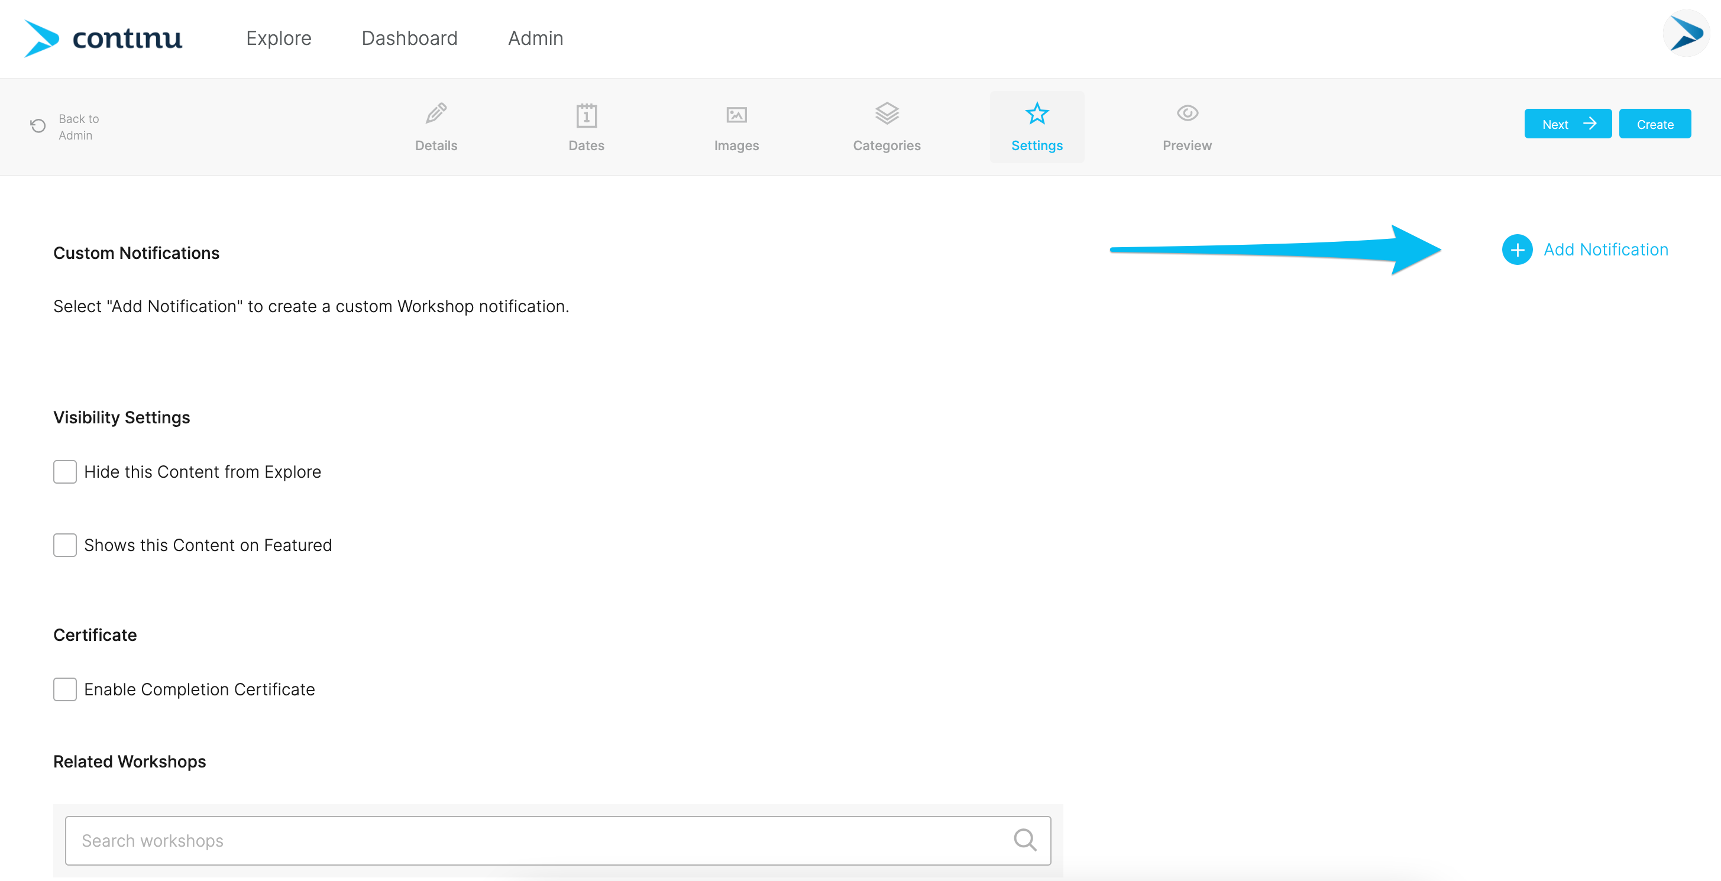Click the Custom Notifications heading
Image resolution: width=1721 pixels, height=881 pixels.
pyautogui.click(x=136, y=253)
